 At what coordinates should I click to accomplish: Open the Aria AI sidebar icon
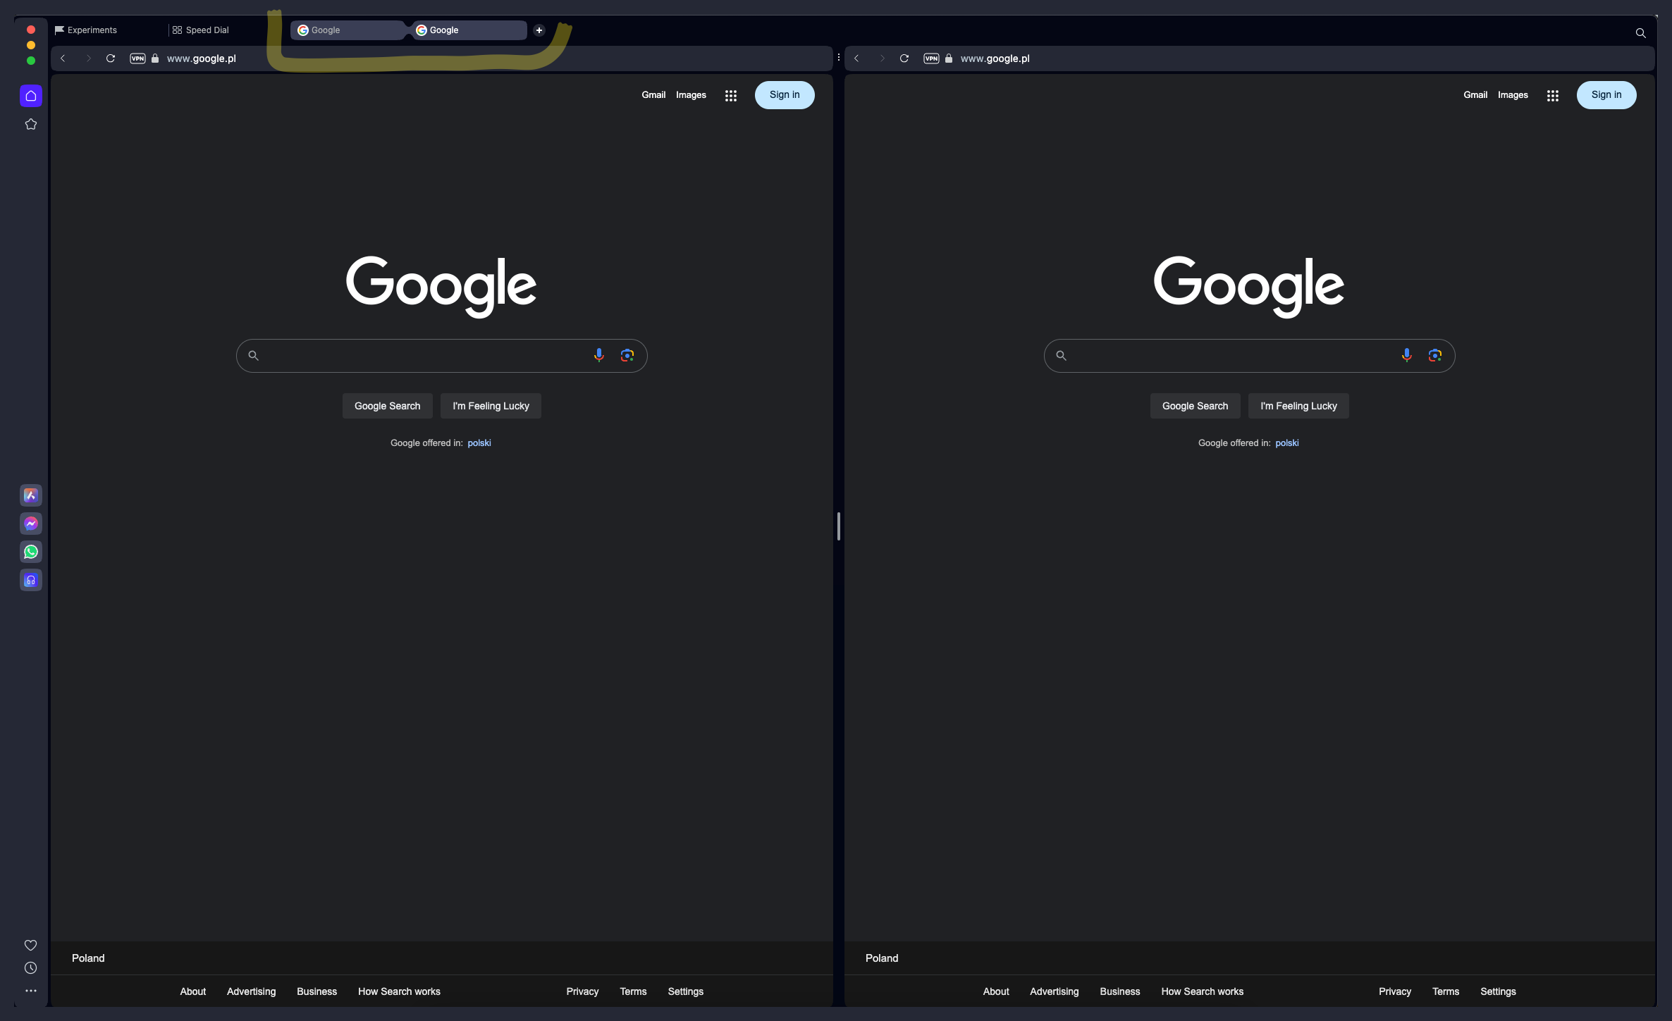point(31,495)
